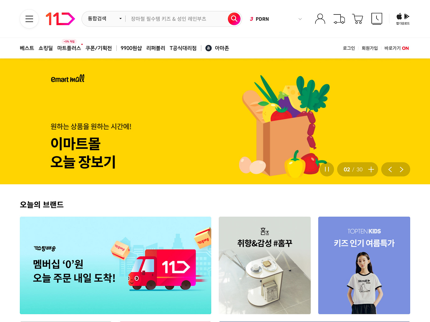Expand the trending keywords PDRN chevron
This screenshot has width=430, height=322.
pyautogui.click(x=300, y=19)
